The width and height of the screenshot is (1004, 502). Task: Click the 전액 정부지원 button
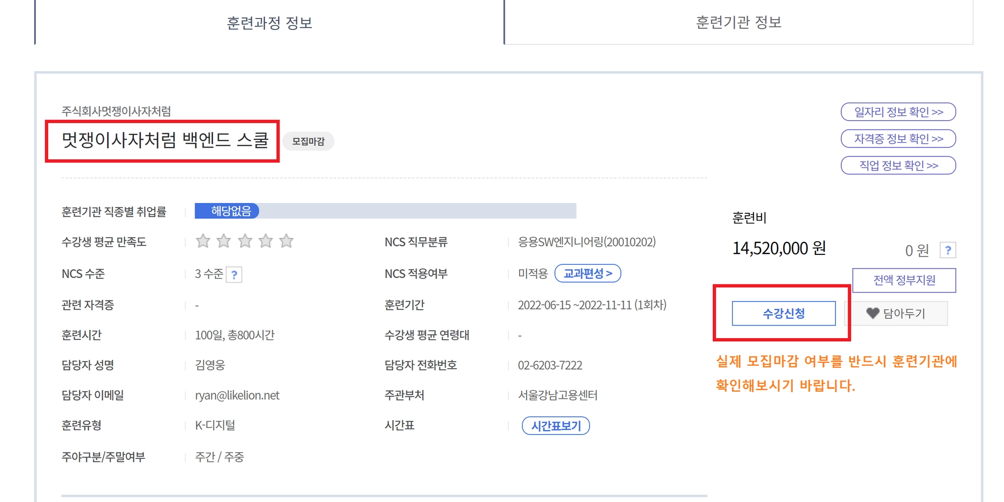click(x=904, y=280)
